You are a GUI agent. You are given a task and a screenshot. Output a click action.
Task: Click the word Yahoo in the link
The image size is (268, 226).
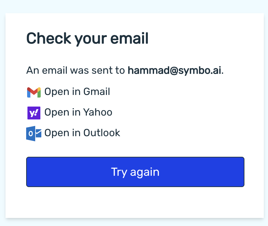(x=98, y=112)
